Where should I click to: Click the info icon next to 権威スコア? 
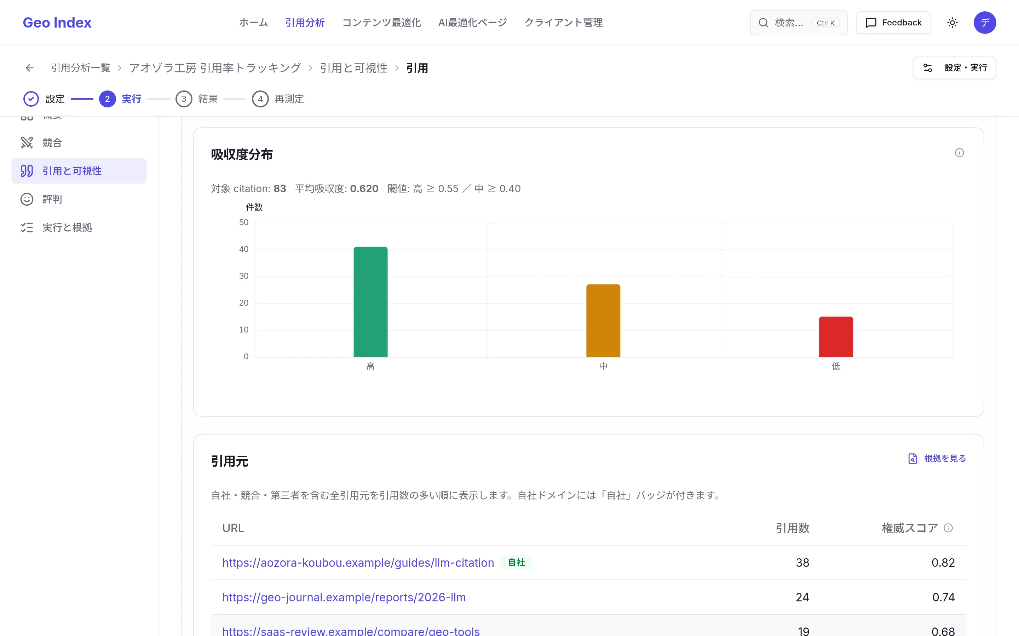(x=948, y=528)
